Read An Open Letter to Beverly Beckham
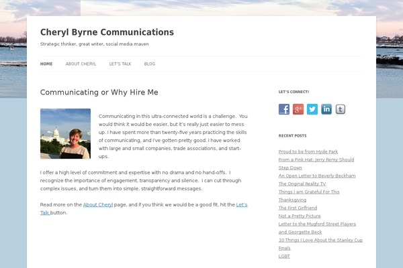Image resolution: width=403 pixels, height=268 pixels. point(317,176)
